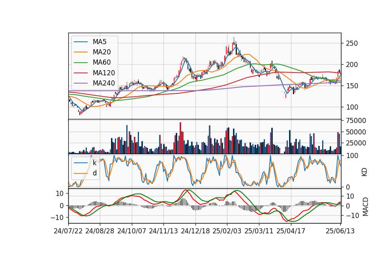Click the 25/03/11 date label
Viewport: 379px width, 272px height.
pyautogui.click(x=259, y=231)
